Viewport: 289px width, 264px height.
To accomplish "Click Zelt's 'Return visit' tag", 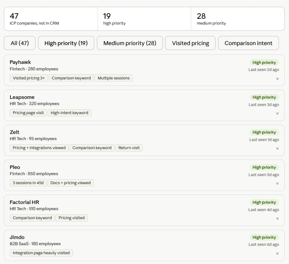I will click(129, 148).
